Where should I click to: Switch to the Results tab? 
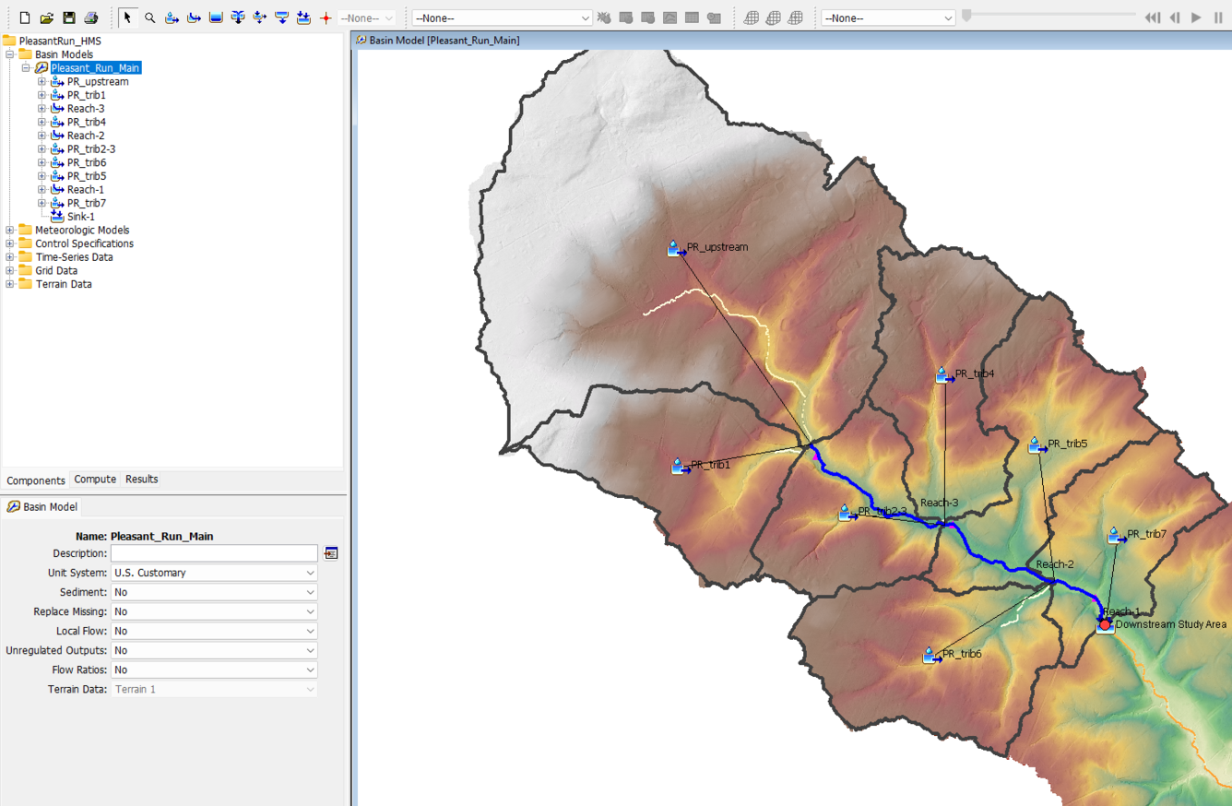pyautogui.click(x=141, y=480)
